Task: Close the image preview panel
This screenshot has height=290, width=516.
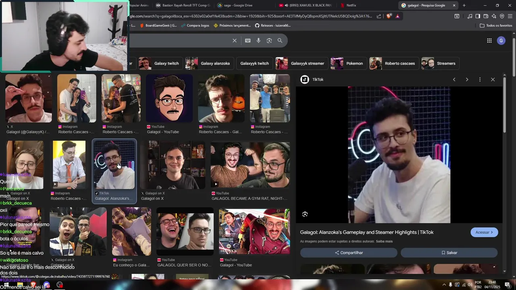Action: point(493,80)
